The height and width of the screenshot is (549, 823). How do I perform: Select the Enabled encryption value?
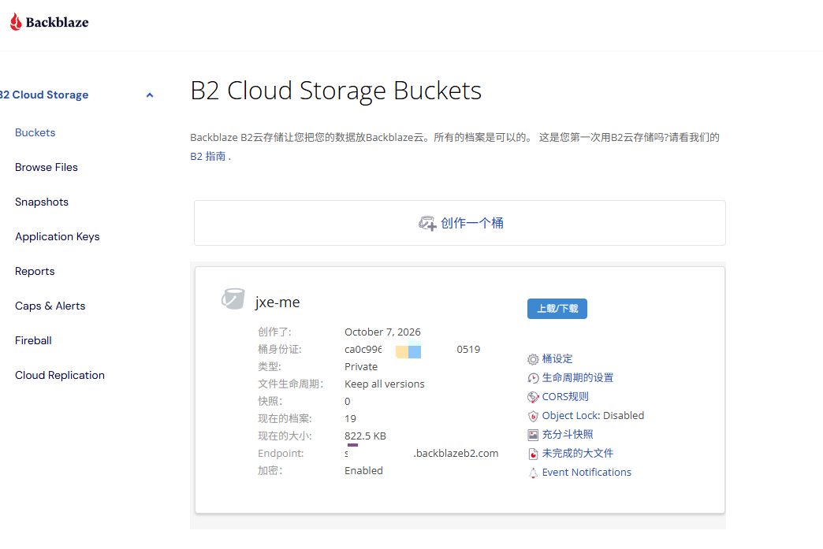pyautogui.click(x=363, y=470)
